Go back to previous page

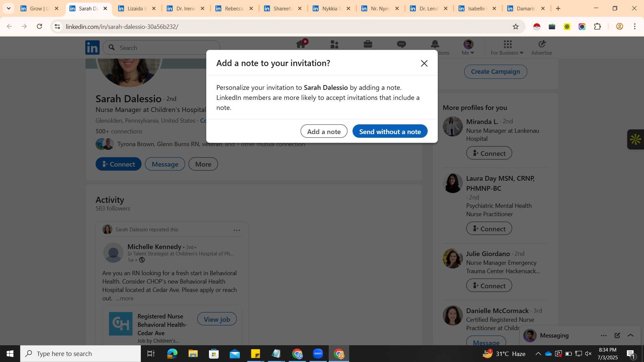pyautogui.click(x=9, y=26)
